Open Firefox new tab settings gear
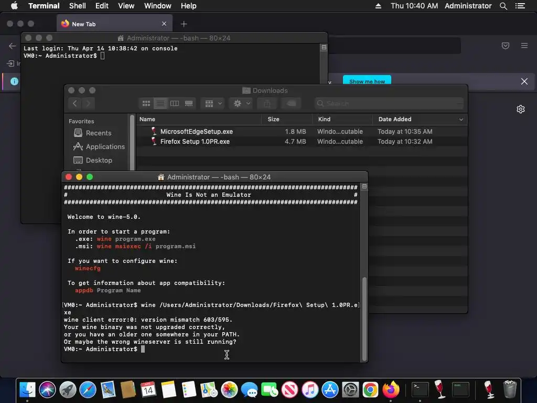Viewport: 537px width, 403px height. pos(521,109)
